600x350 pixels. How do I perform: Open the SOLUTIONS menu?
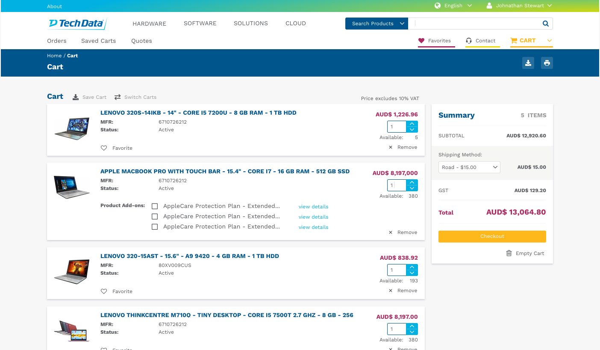coord(251,24)
